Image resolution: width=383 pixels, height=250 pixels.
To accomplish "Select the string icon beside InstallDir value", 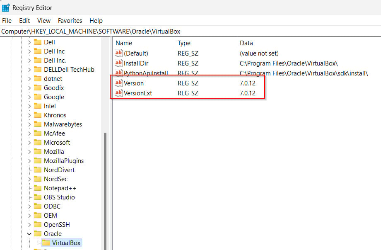I will (x=119, y=63).
